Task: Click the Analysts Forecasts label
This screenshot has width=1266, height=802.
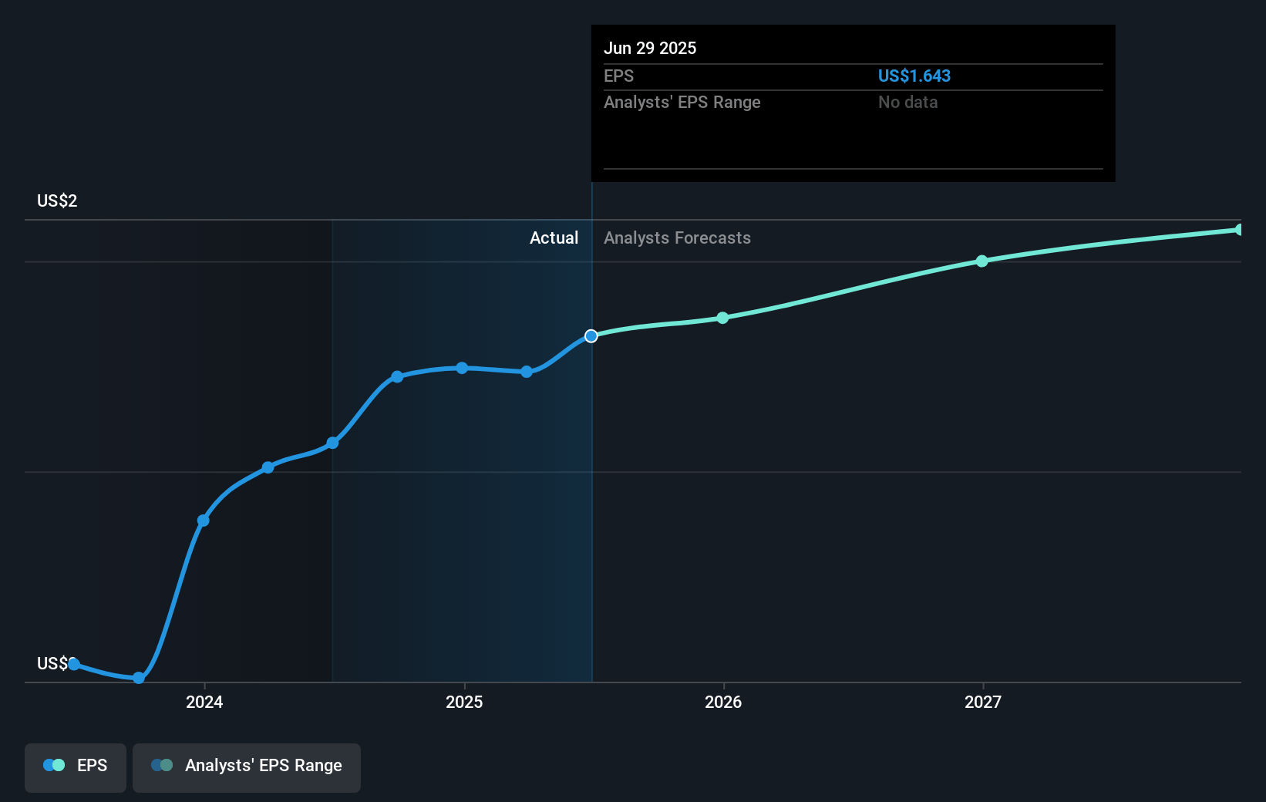Action: tap(677, 238)
